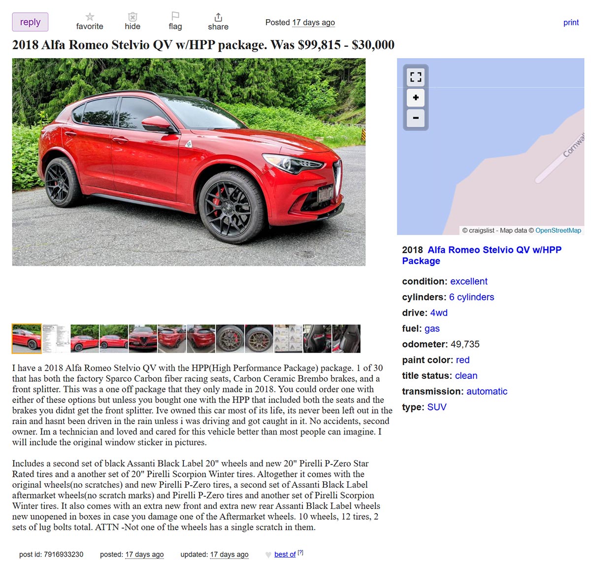Open the window sticker thumbnail
591x569 pixels.
[x=56, y=338]
